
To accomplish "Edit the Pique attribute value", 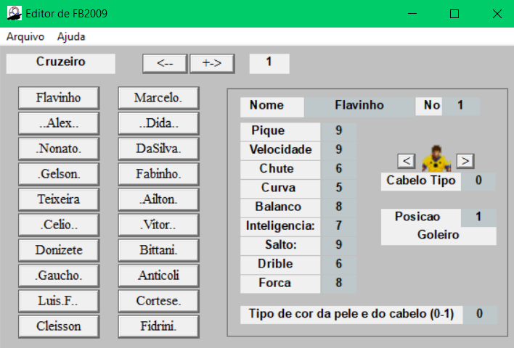I will point(339,131).
